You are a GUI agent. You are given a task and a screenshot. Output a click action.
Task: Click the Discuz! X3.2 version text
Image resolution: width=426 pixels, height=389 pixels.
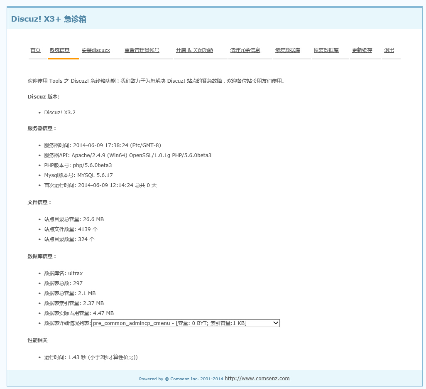60,113
